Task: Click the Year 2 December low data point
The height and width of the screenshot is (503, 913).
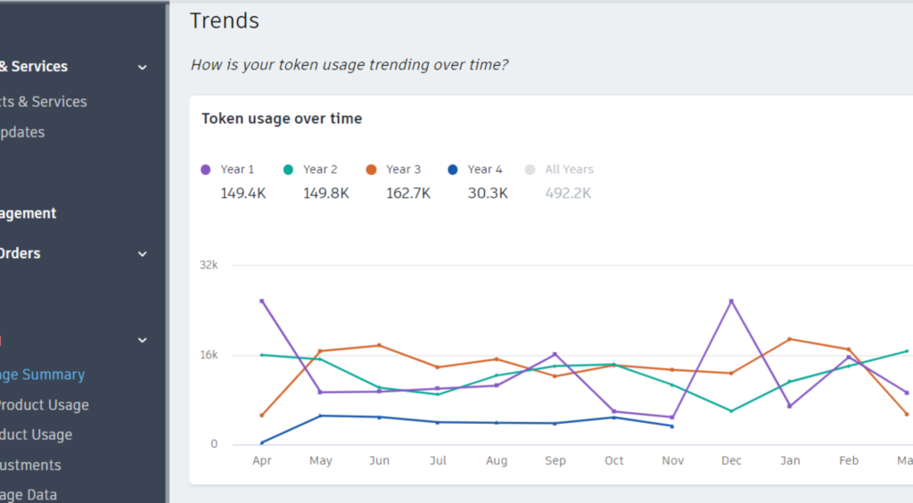Action: tap(731, 411)
